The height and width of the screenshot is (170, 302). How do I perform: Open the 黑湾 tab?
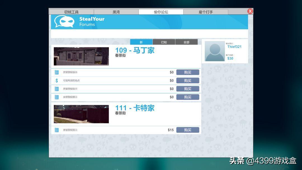coord(116,12)
